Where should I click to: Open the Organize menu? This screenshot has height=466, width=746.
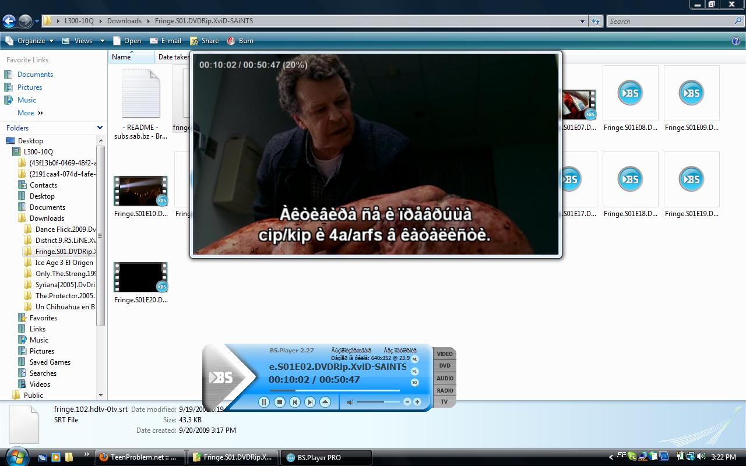click(30, 41)
